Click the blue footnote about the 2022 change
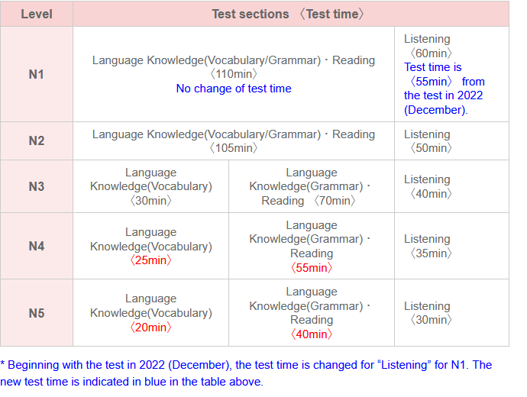 [x=246, y=373]
